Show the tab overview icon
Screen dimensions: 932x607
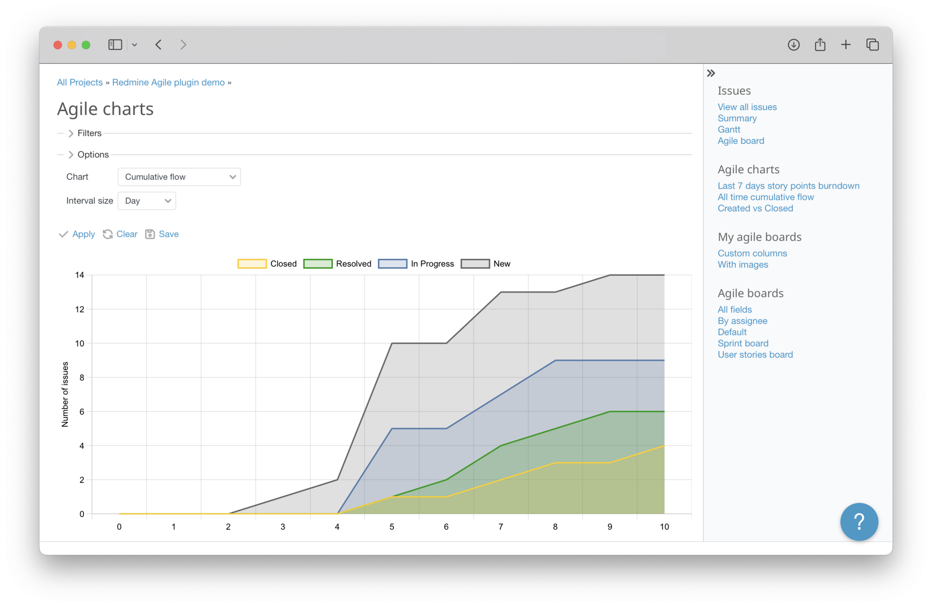872,45
